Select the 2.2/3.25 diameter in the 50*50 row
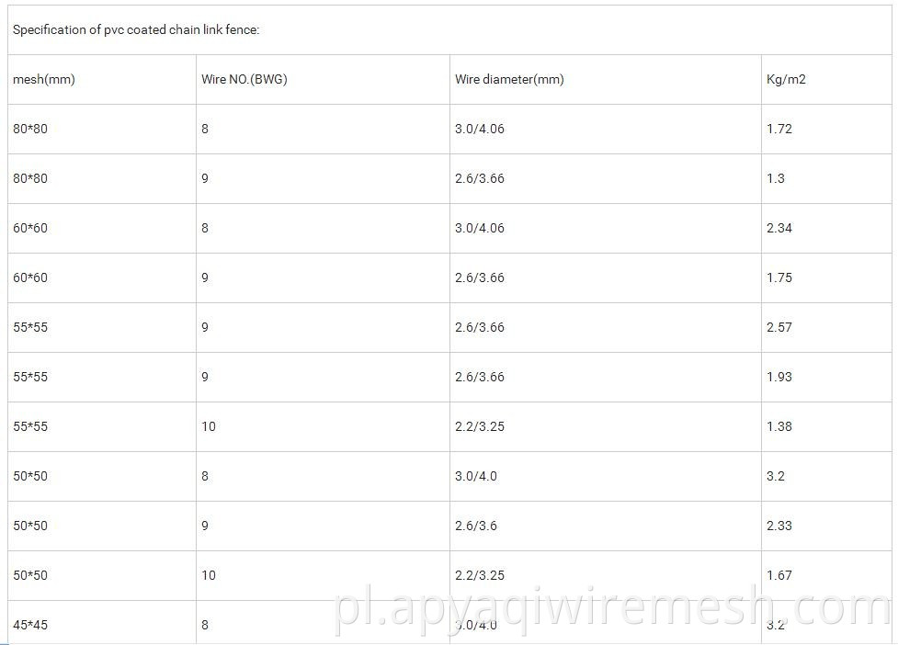The height and width of the screenshot is (645, 898). pyautogui.click(x=480, y=575)
